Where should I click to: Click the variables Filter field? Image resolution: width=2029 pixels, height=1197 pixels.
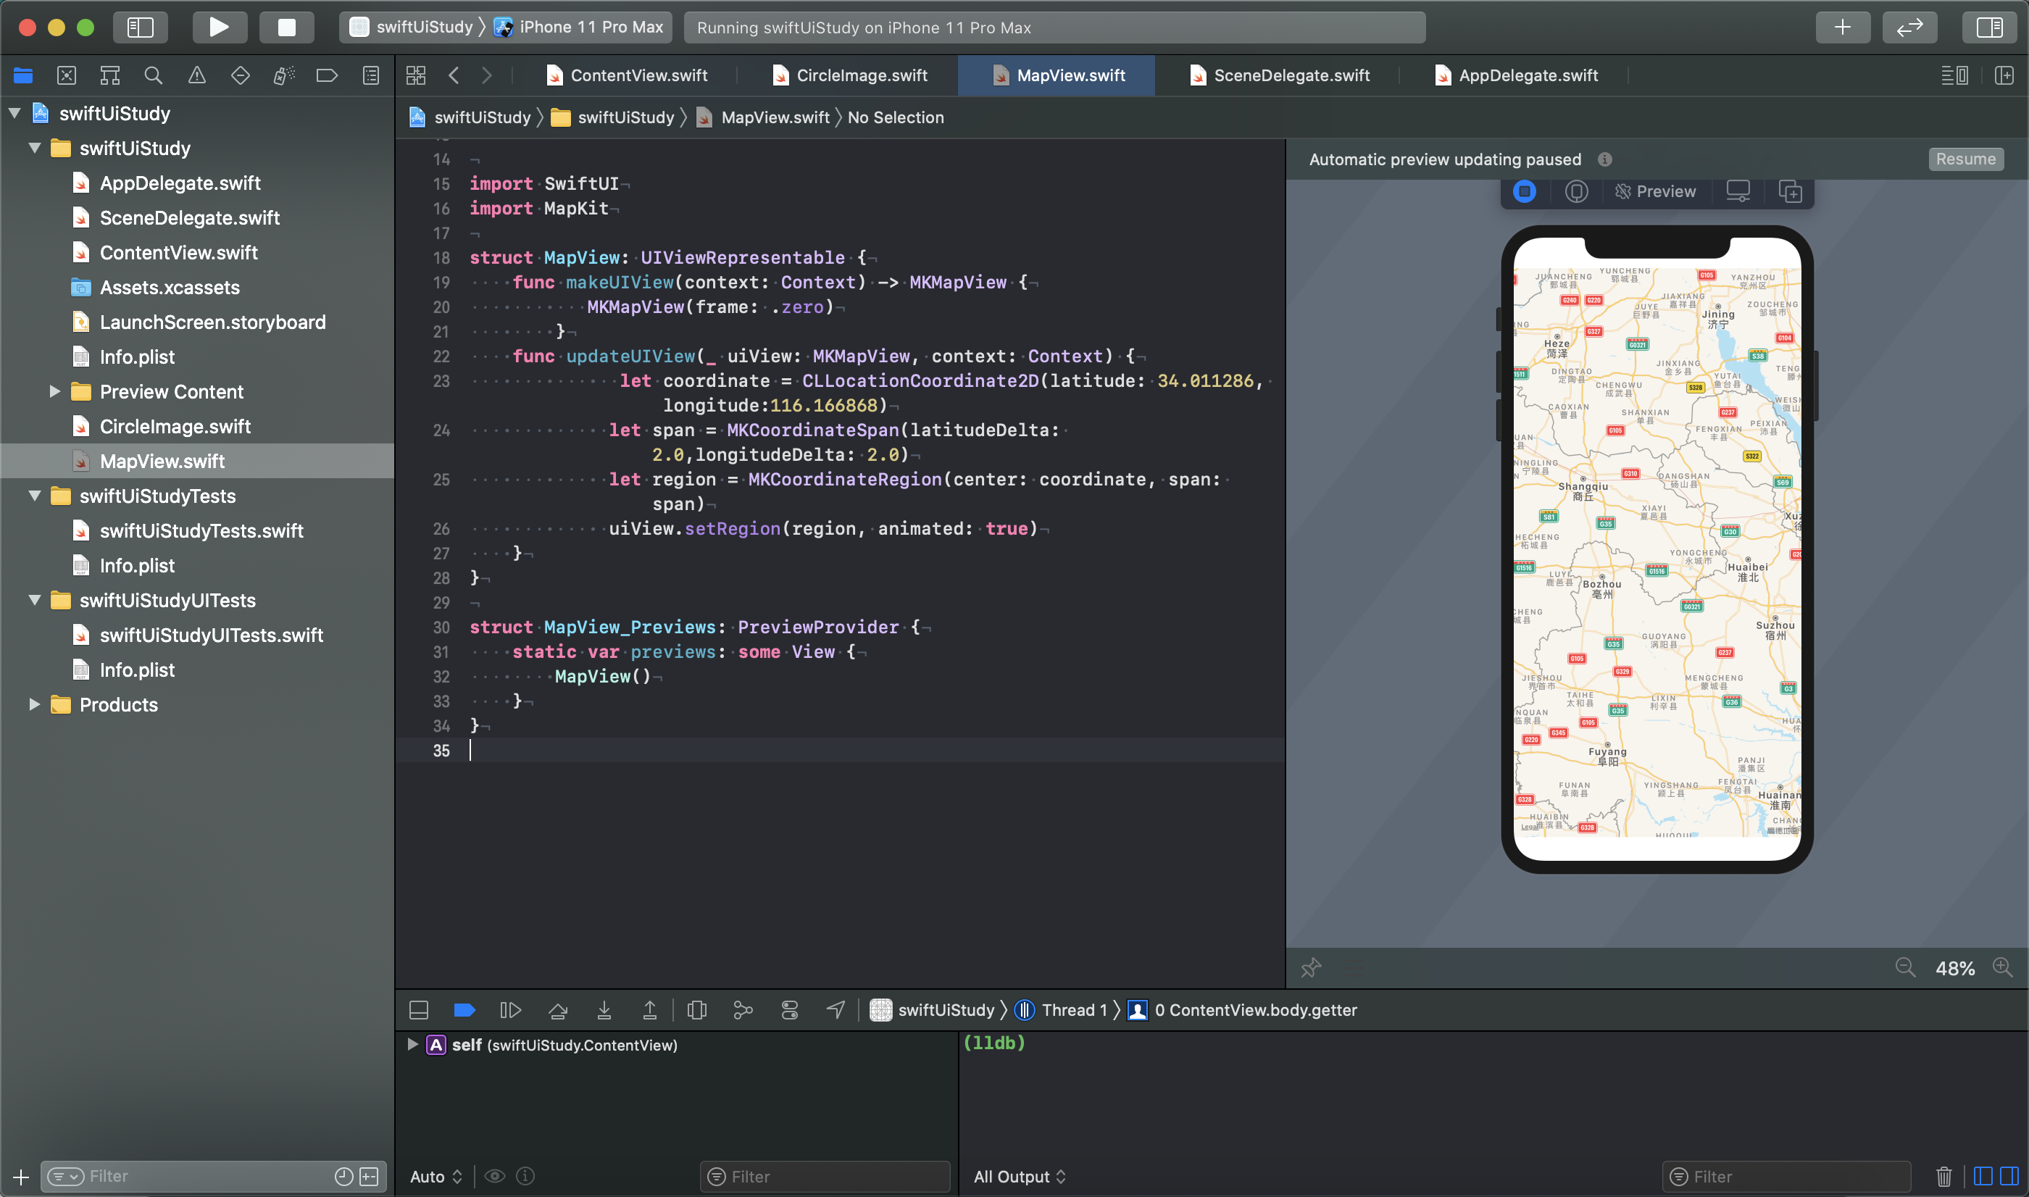pyautogui.click(x=824, y=1176)
